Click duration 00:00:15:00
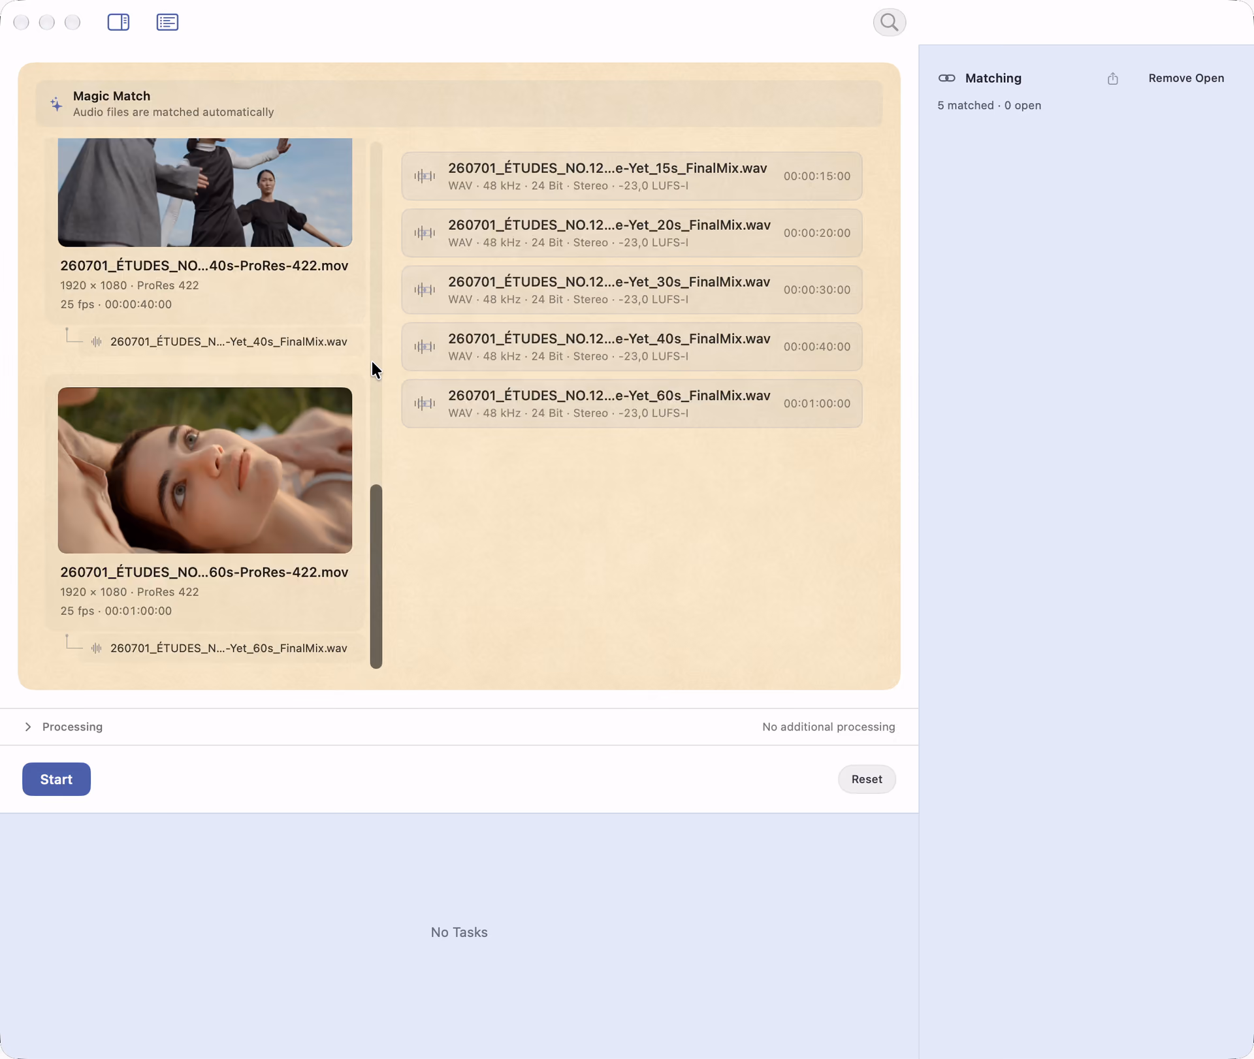This screenshot has height=1059, width=1254. (x=817, y=176)
